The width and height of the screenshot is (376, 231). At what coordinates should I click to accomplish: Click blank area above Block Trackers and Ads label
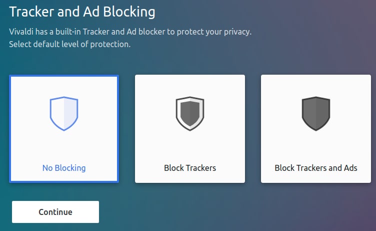(316, 147)
